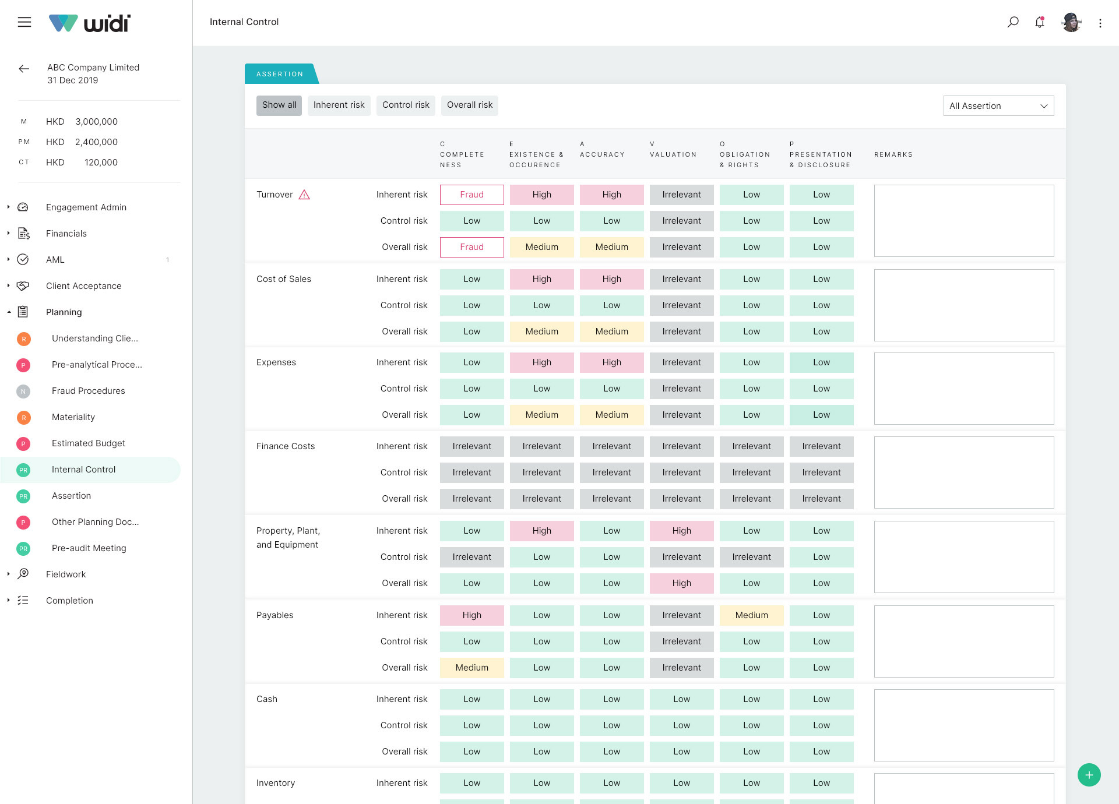Image resolution: width=1119 pixels, height=804 pixels.
Task: Expand the Fieldwork section
Action: 9,574
